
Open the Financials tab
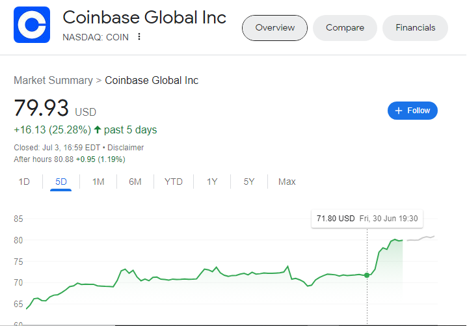pos(416,28)
